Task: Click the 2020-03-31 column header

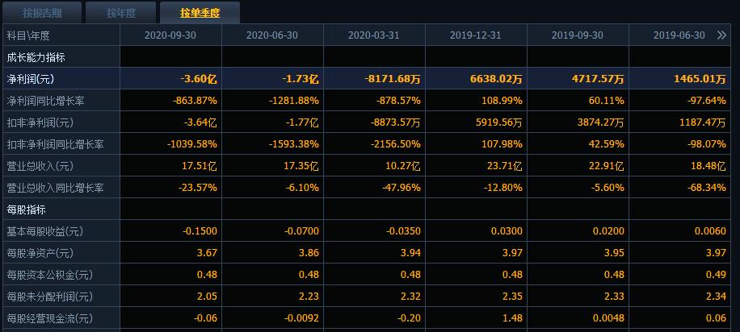Action: [374, 35]
